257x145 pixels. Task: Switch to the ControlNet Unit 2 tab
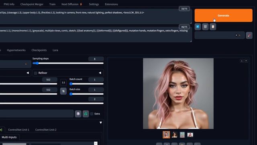tap(46, 130)
